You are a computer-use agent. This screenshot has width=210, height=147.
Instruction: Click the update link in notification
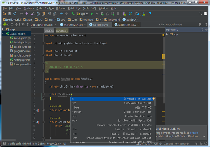[194, 133]
